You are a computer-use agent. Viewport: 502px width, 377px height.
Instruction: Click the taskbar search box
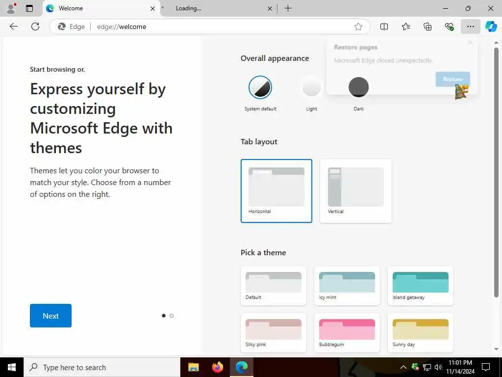pyautogui.click(x=102, y=367)
